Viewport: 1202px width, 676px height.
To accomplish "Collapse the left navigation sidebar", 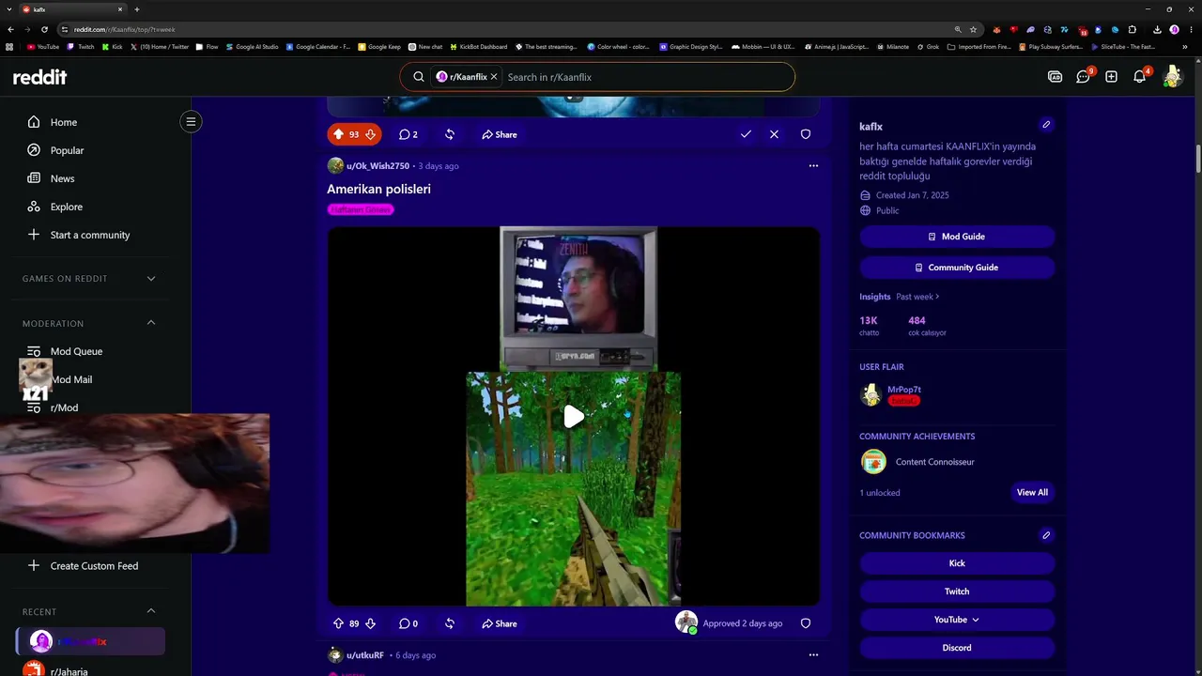I will (191, 121).
